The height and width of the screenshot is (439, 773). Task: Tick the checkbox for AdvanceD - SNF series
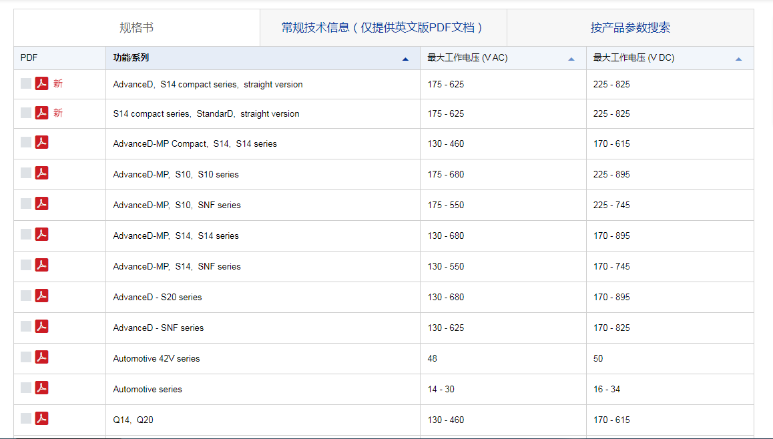26,327
